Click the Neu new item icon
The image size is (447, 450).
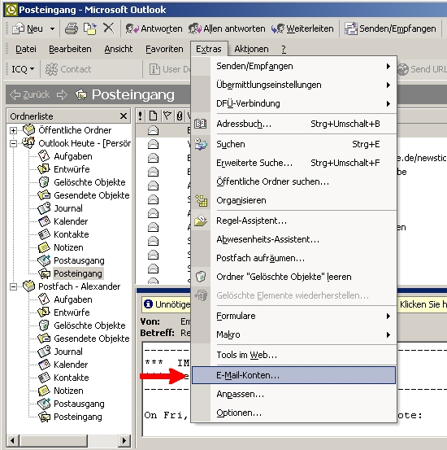19,28
